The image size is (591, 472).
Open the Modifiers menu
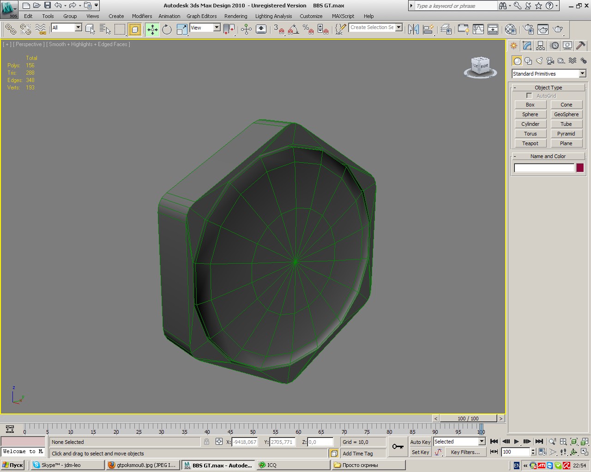(x=142, y=16)
